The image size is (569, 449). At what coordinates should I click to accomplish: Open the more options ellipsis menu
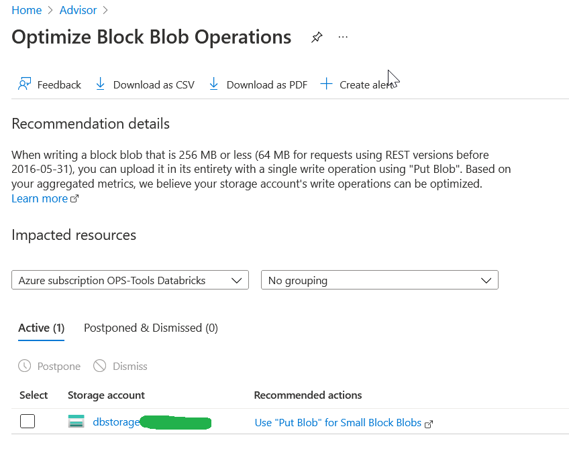344,38
